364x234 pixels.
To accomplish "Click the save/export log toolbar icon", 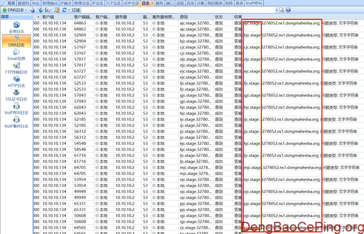I will [32, 10].
